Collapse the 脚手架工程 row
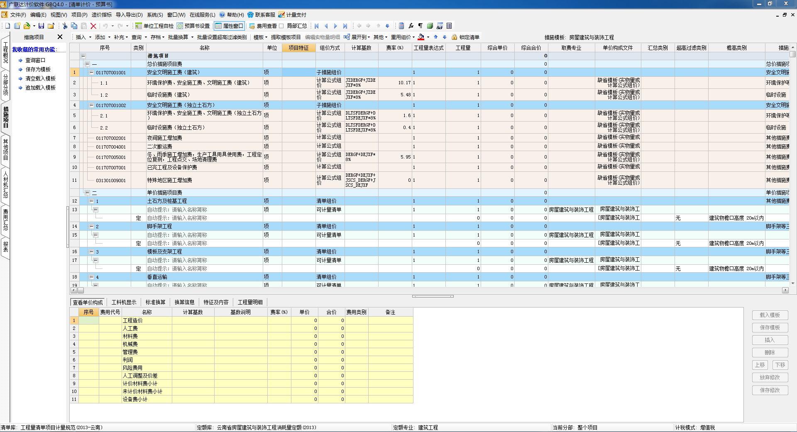The height and width of the screenshot is (432, 797). [92, 226]
